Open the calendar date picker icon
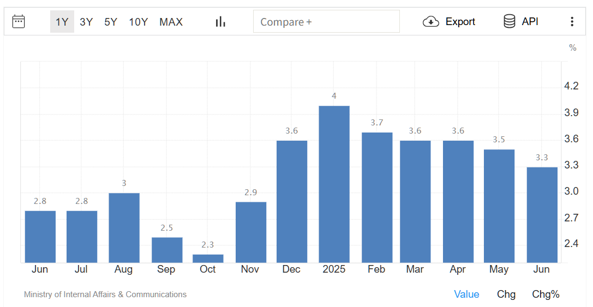 [x=19, y=22]
